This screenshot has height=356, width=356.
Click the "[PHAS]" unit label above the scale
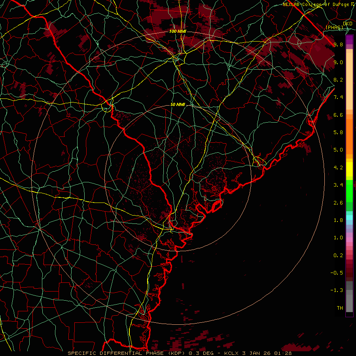[x=334, y=27]
